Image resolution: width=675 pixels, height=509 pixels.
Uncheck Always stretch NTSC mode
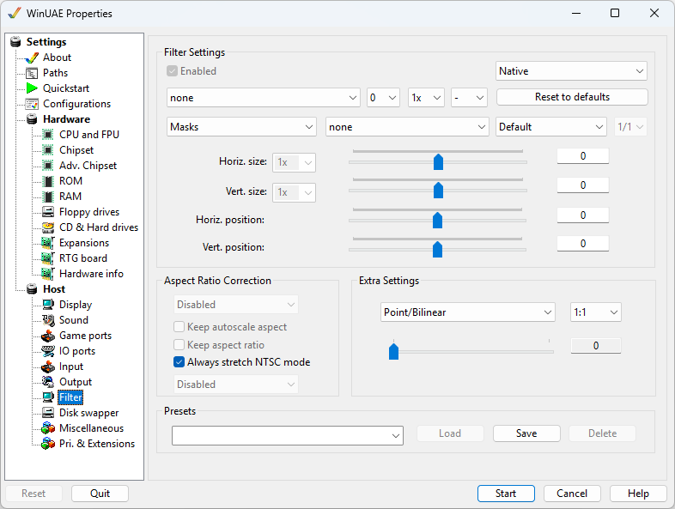[x=179, y=362]
